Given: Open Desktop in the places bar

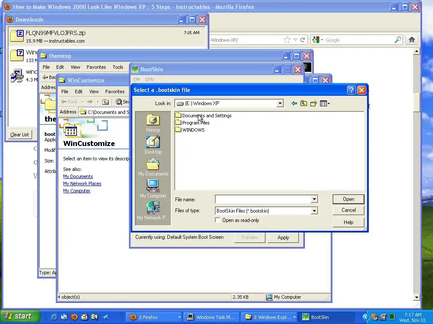Looking at the screenshot, I should tap(153, 145).
